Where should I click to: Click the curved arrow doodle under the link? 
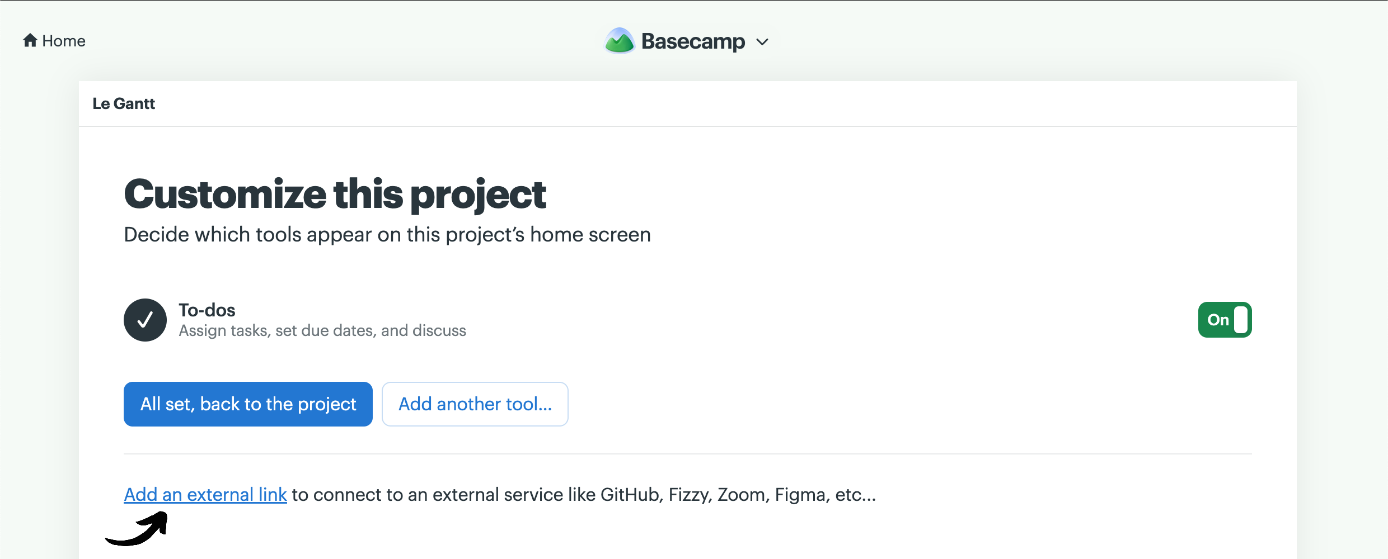pos(137,529)
